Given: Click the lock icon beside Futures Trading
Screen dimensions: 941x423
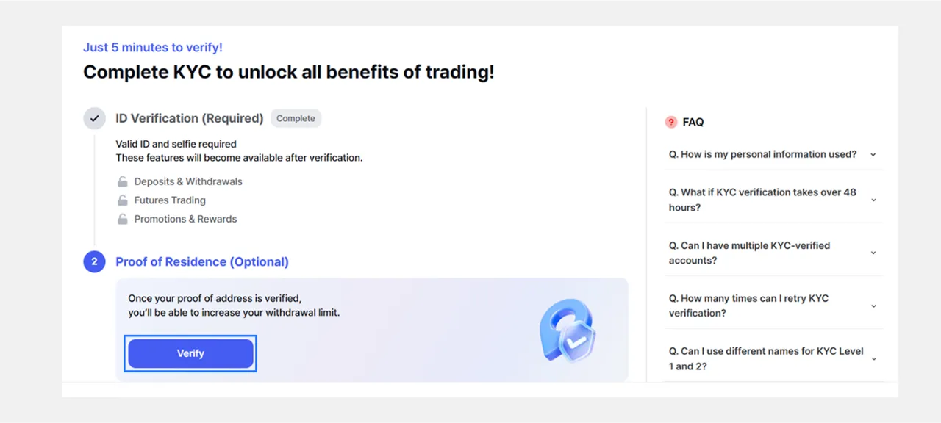Looking at the screenshot, I should click(x=123, y=200).
